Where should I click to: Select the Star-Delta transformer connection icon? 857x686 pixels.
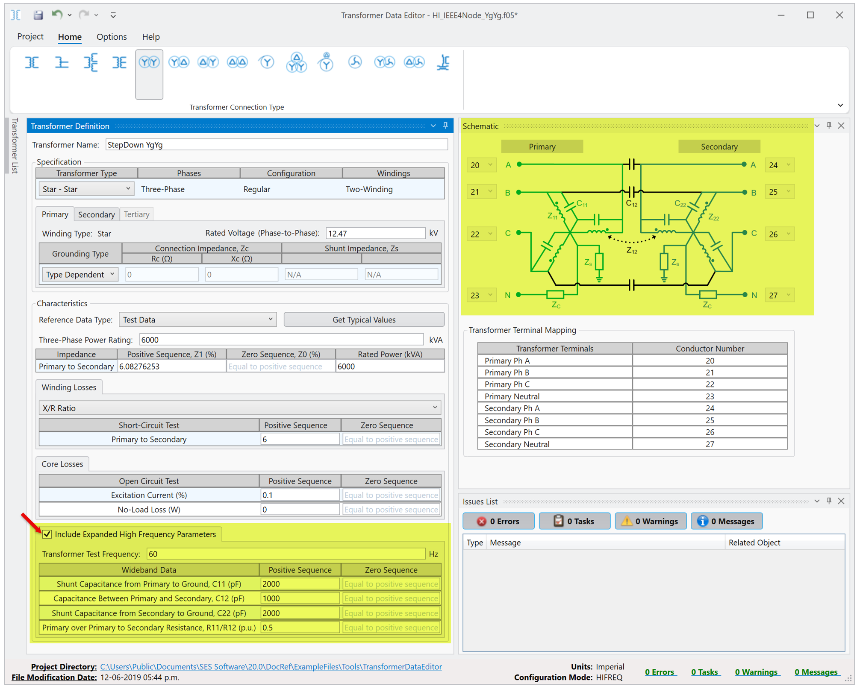[x=179, y=62]
